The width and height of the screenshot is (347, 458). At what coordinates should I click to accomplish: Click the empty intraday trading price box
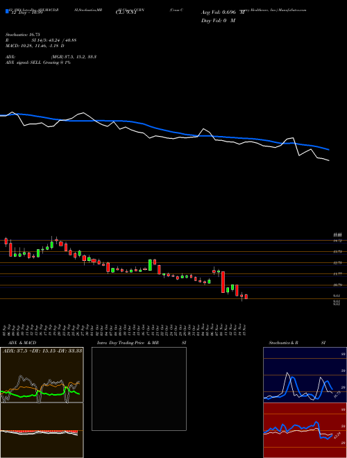139,389
